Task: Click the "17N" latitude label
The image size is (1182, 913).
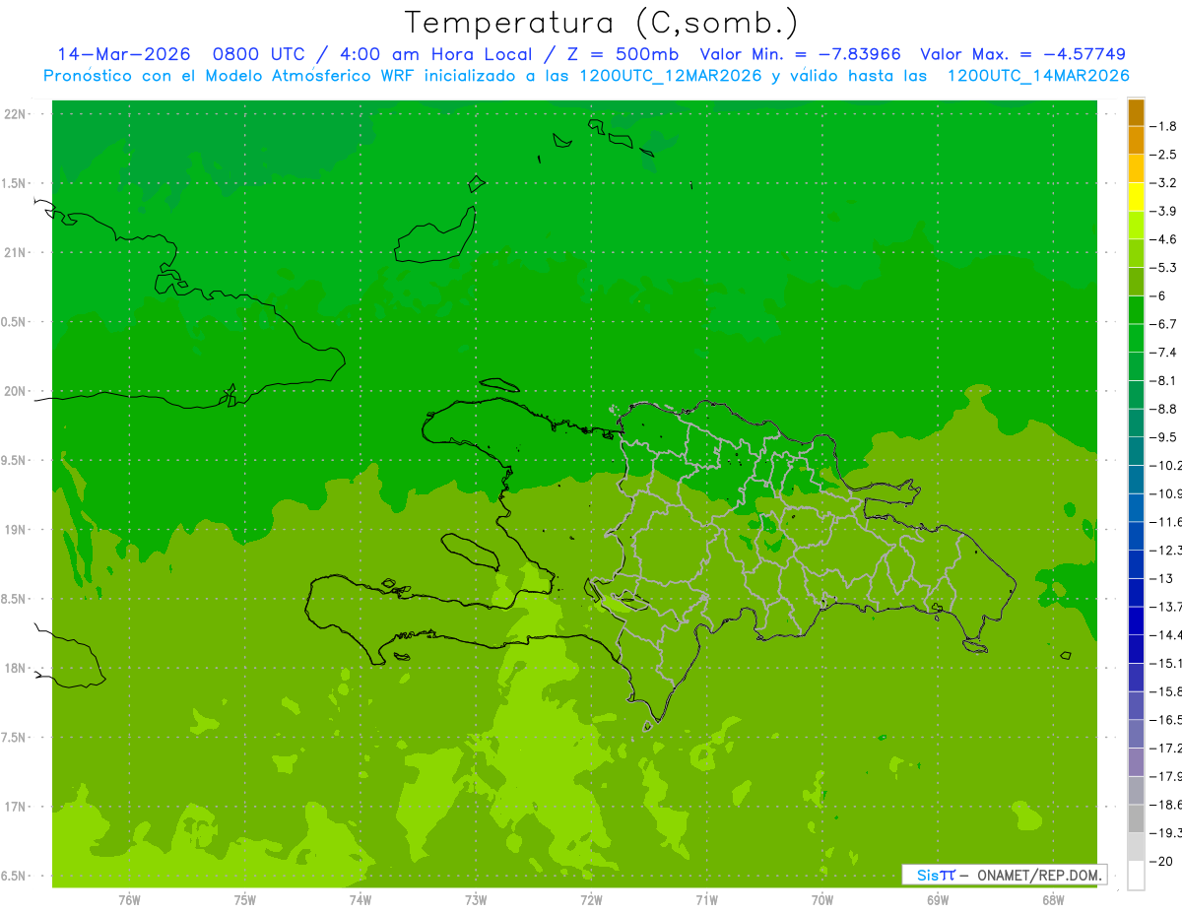Action: [x=15, y=808]
